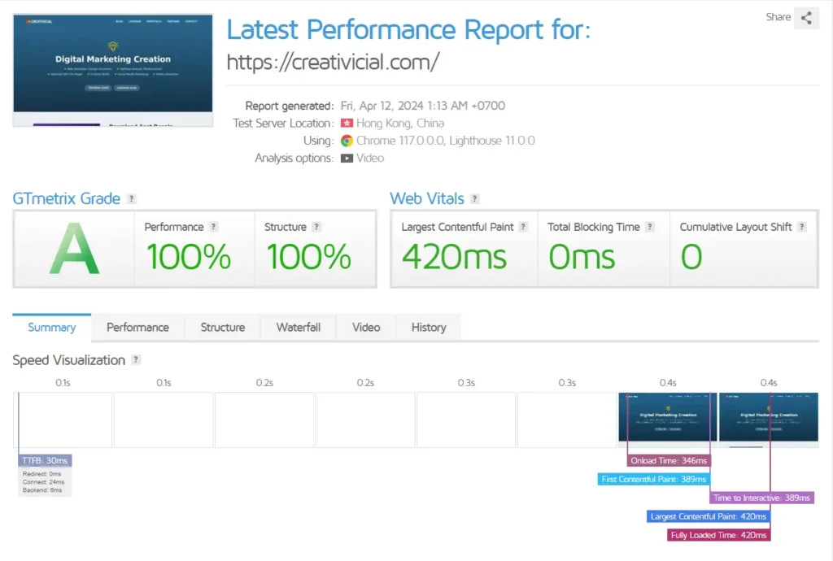
Task: Click the Chrome browser icon
Action: 347,141
